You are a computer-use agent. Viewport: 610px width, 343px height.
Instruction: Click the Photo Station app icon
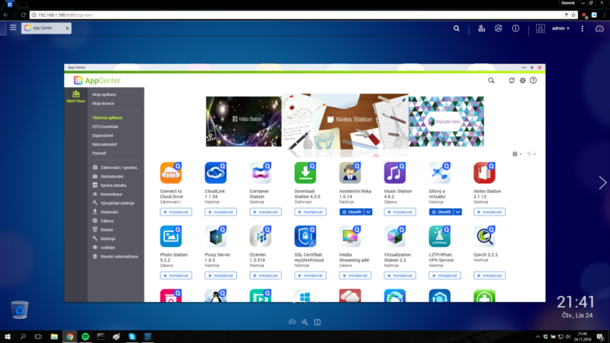coord(171,236)
